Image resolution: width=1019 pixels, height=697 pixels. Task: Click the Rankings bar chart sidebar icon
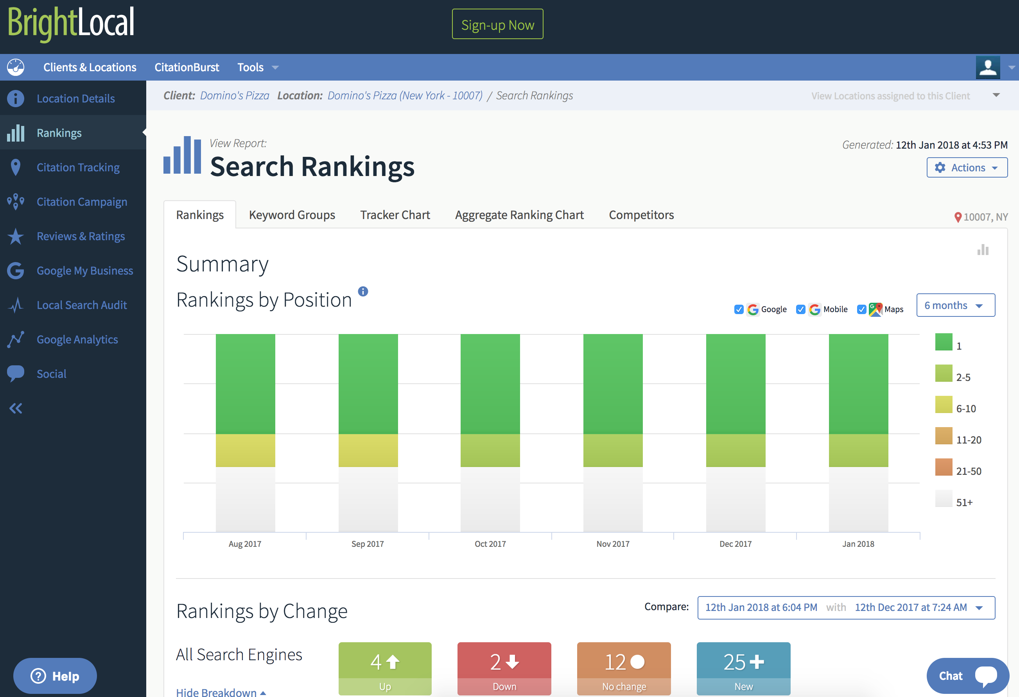click(x=16, y=133)
